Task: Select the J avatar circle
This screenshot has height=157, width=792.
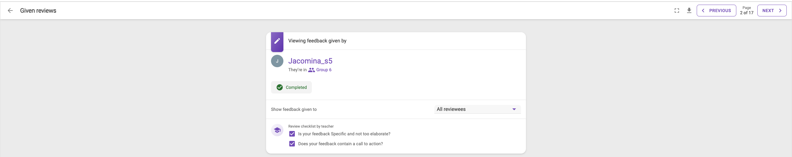Action: [277, 61]
